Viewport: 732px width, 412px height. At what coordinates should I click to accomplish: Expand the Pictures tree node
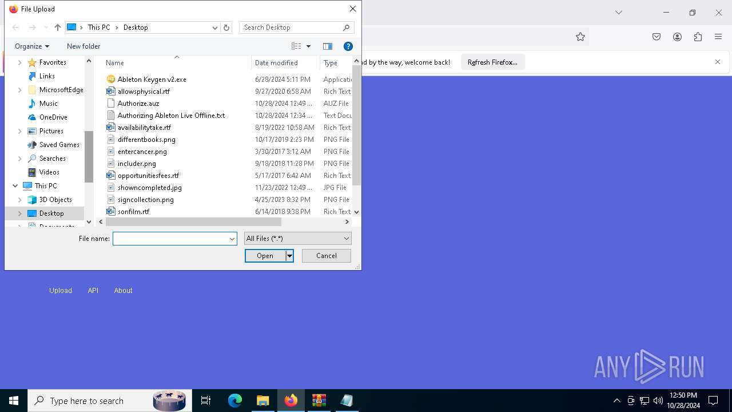(x=20, y=131)
